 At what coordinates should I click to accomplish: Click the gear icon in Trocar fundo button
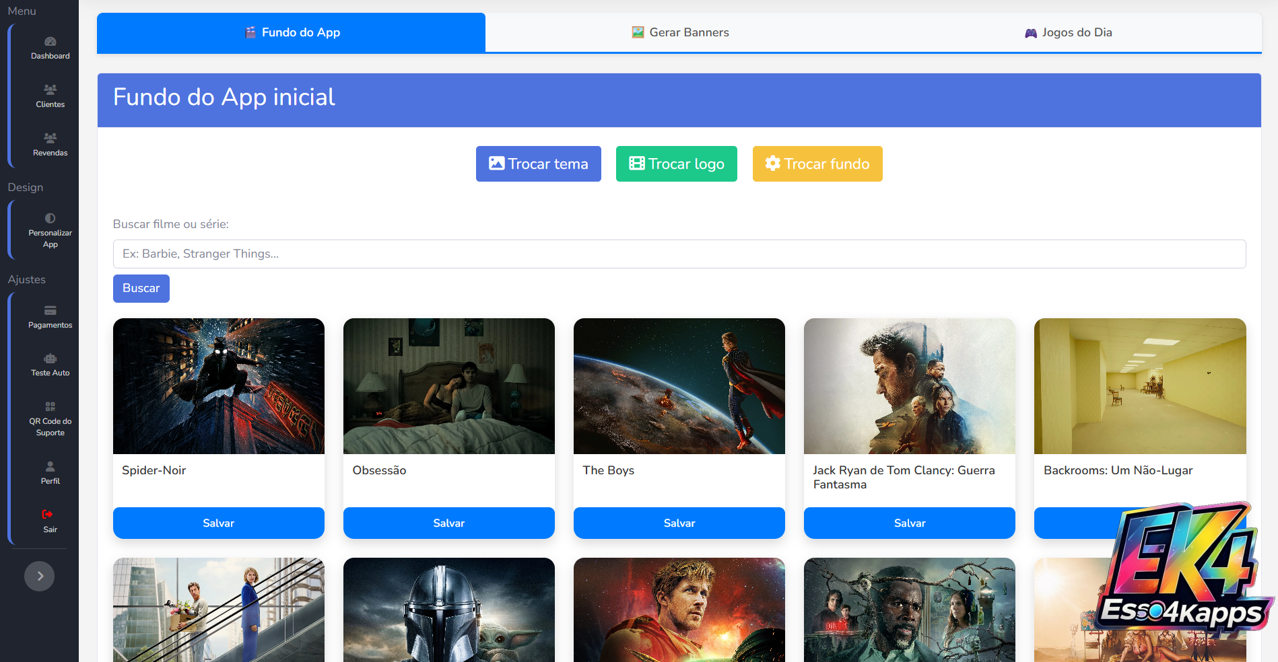pyautogui.click(x=772, y=163)
